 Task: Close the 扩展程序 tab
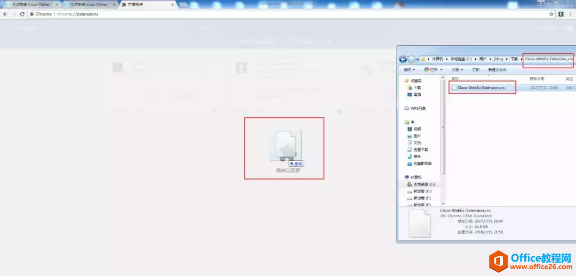coord(172,4)
